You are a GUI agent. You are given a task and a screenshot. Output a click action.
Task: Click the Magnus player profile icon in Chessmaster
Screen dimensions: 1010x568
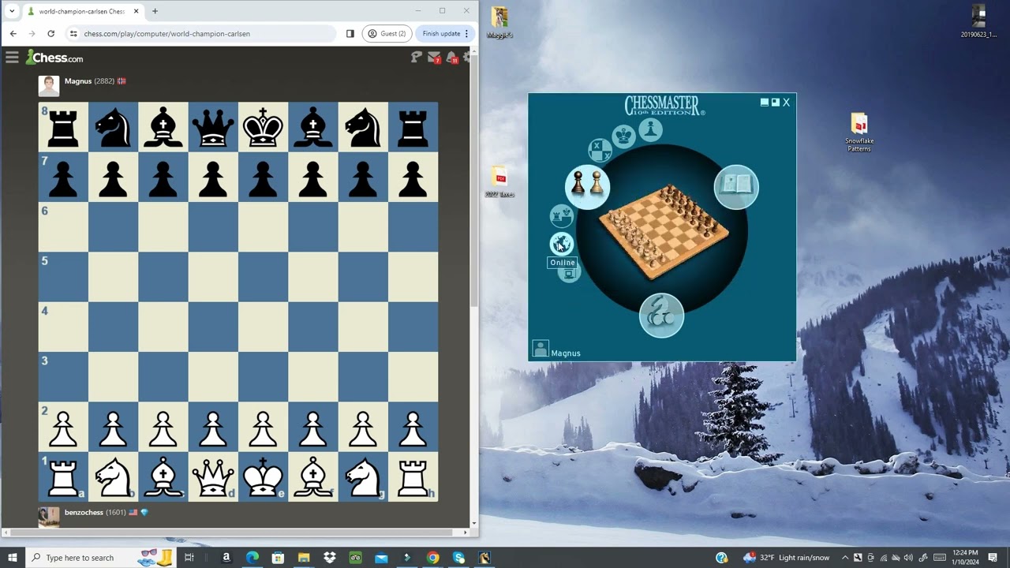click(x=541, y=349)
